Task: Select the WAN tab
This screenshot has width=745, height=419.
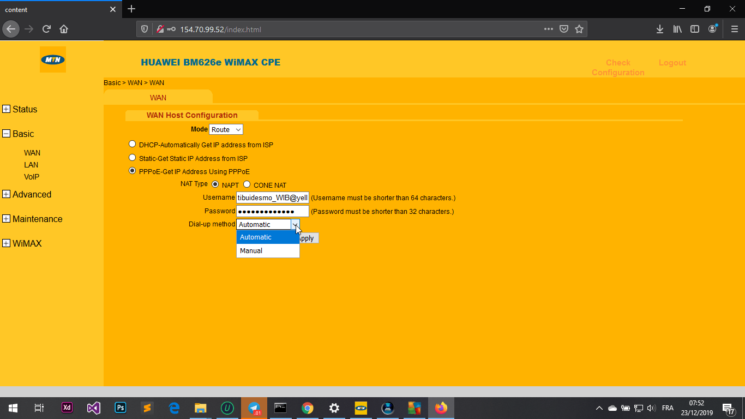Action: pyautogui.click(x=158, y=98)
